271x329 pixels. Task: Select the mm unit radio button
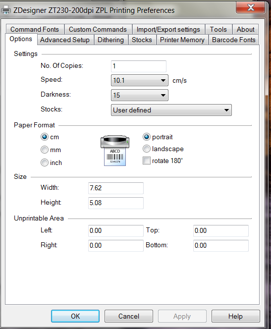pos(45,150)
